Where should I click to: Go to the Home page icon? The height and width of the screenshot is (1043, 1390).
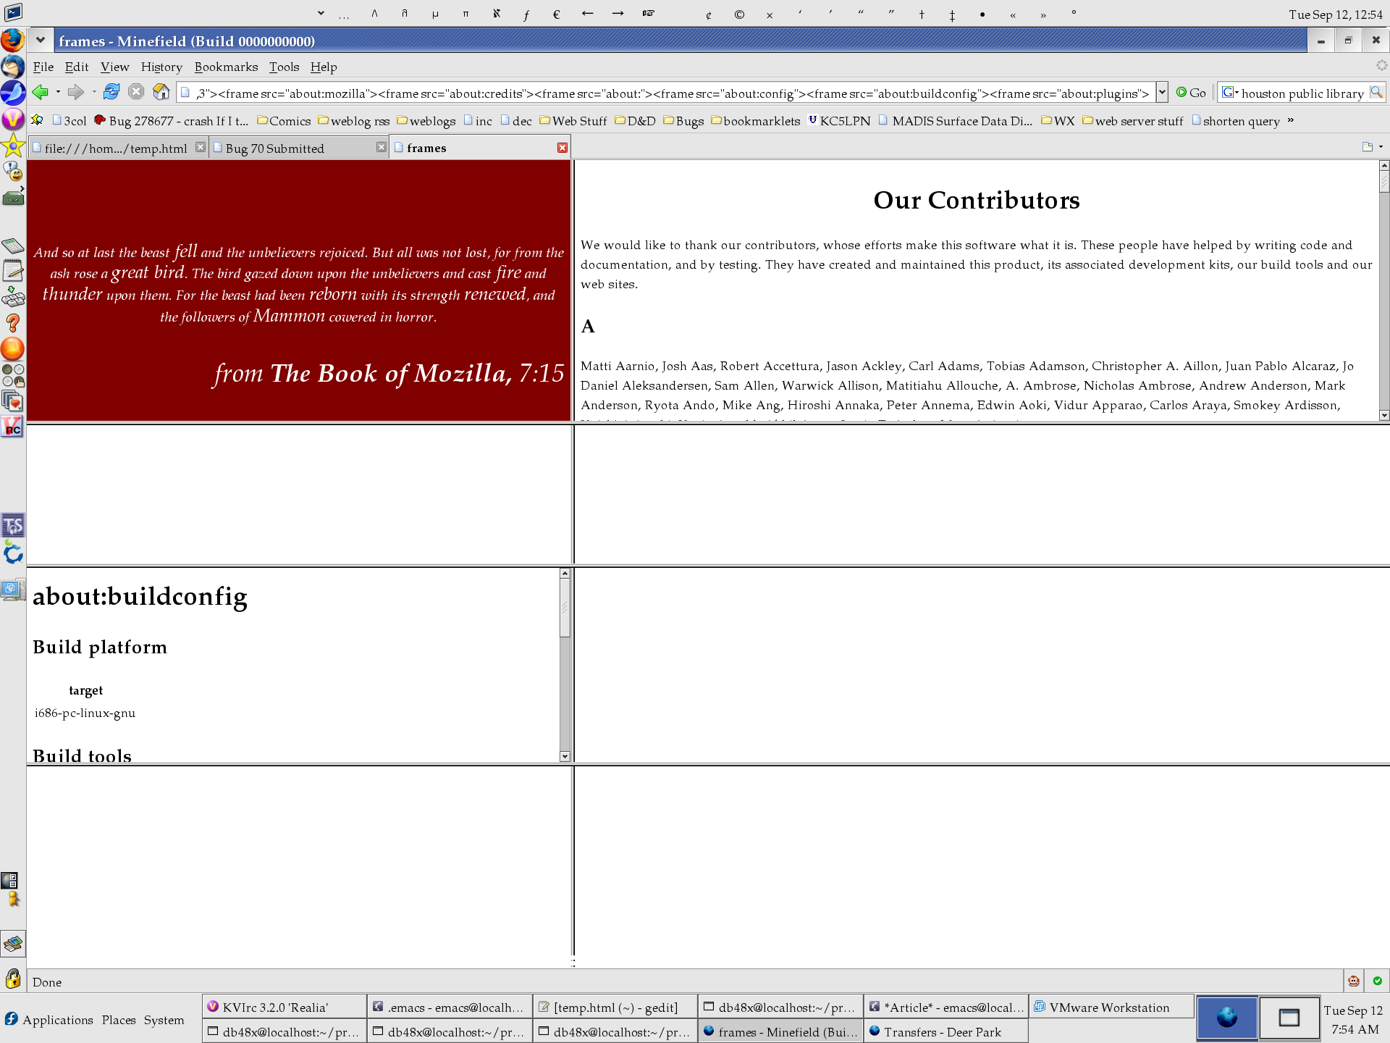point(161,92)
